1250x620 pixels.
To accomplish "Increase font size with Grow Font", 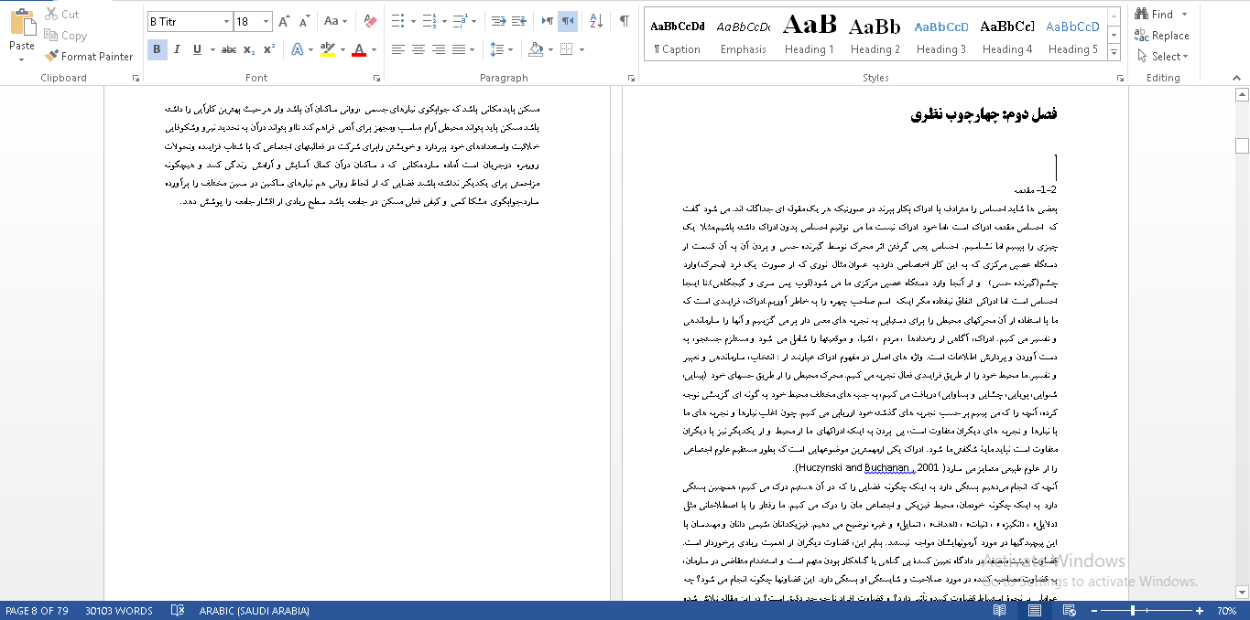I will coord(283,21).
